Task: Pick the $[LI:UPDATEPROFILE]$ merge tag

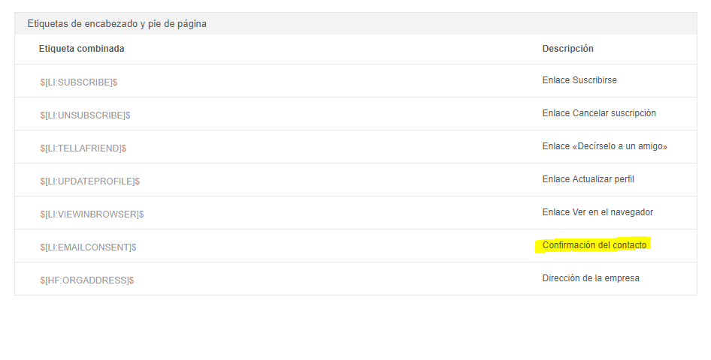Action: point(90,181)
